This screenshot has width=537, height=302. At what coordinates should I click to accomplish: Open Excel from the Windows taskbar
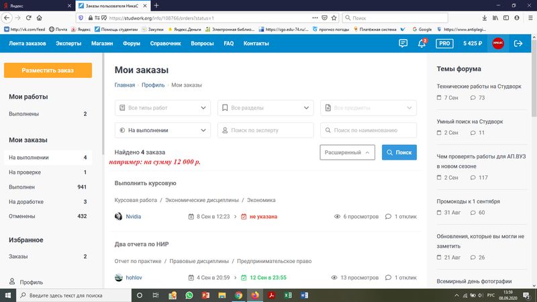287,295
